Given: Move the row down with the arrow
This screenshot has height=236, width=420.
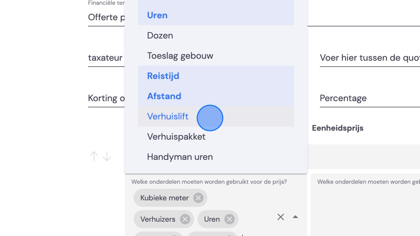Looking at the screenshot, I should point(107,156).
